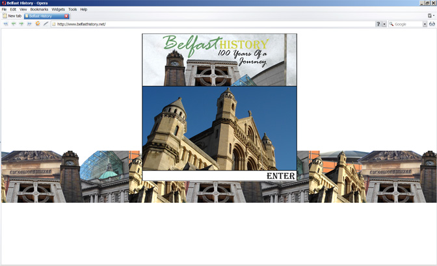Click the Forward arrow icon
Image resolution: width=437 pixels, height=266 pixels.
[21, 24]
